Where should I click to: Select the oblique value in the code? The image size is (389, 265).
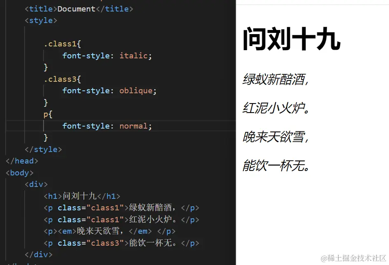coord(136,91)
